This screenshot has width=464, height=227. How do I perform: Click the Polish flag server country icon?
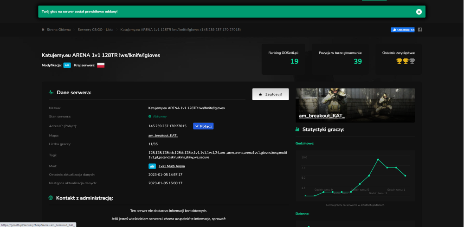(x=101, y=65)
